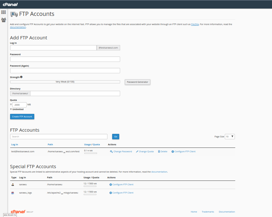272x217 pixels.
Task: Sort accounts by Path column
Action: pos(50,145)
